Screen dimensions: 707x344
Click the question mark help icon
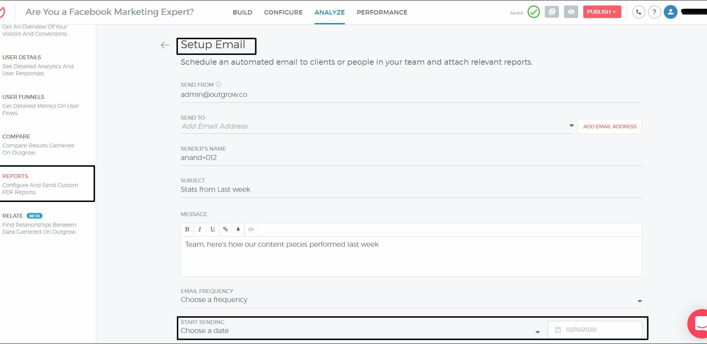point(654,12)
